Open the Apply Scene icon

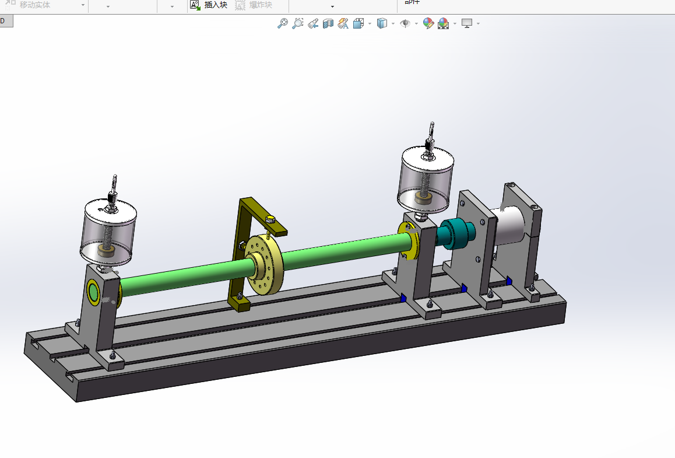pyautogui.click(x=444, y=23)
